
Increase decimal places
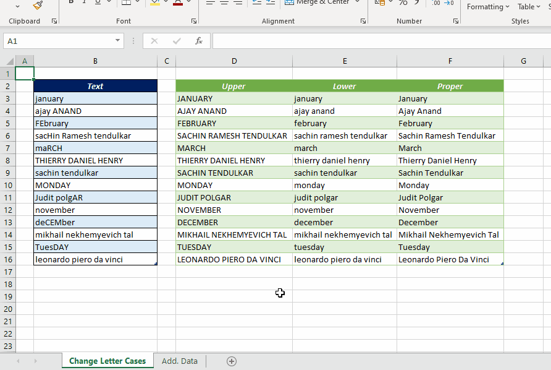pyautogui.click(x=435, y=3)
